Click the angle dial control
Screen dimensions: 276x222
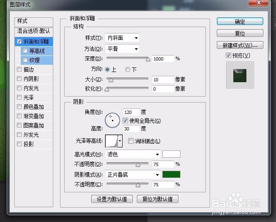[x=112, y=120]
